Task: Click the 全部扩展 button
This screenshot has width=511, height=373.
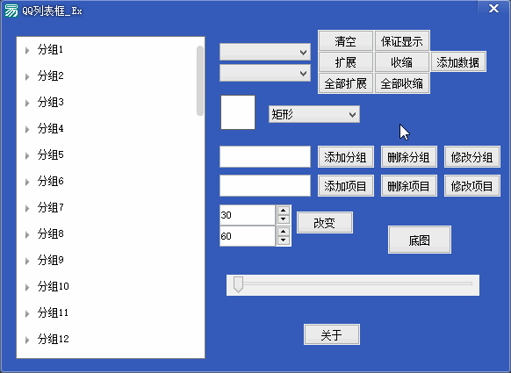Action: tap(345, 83)
